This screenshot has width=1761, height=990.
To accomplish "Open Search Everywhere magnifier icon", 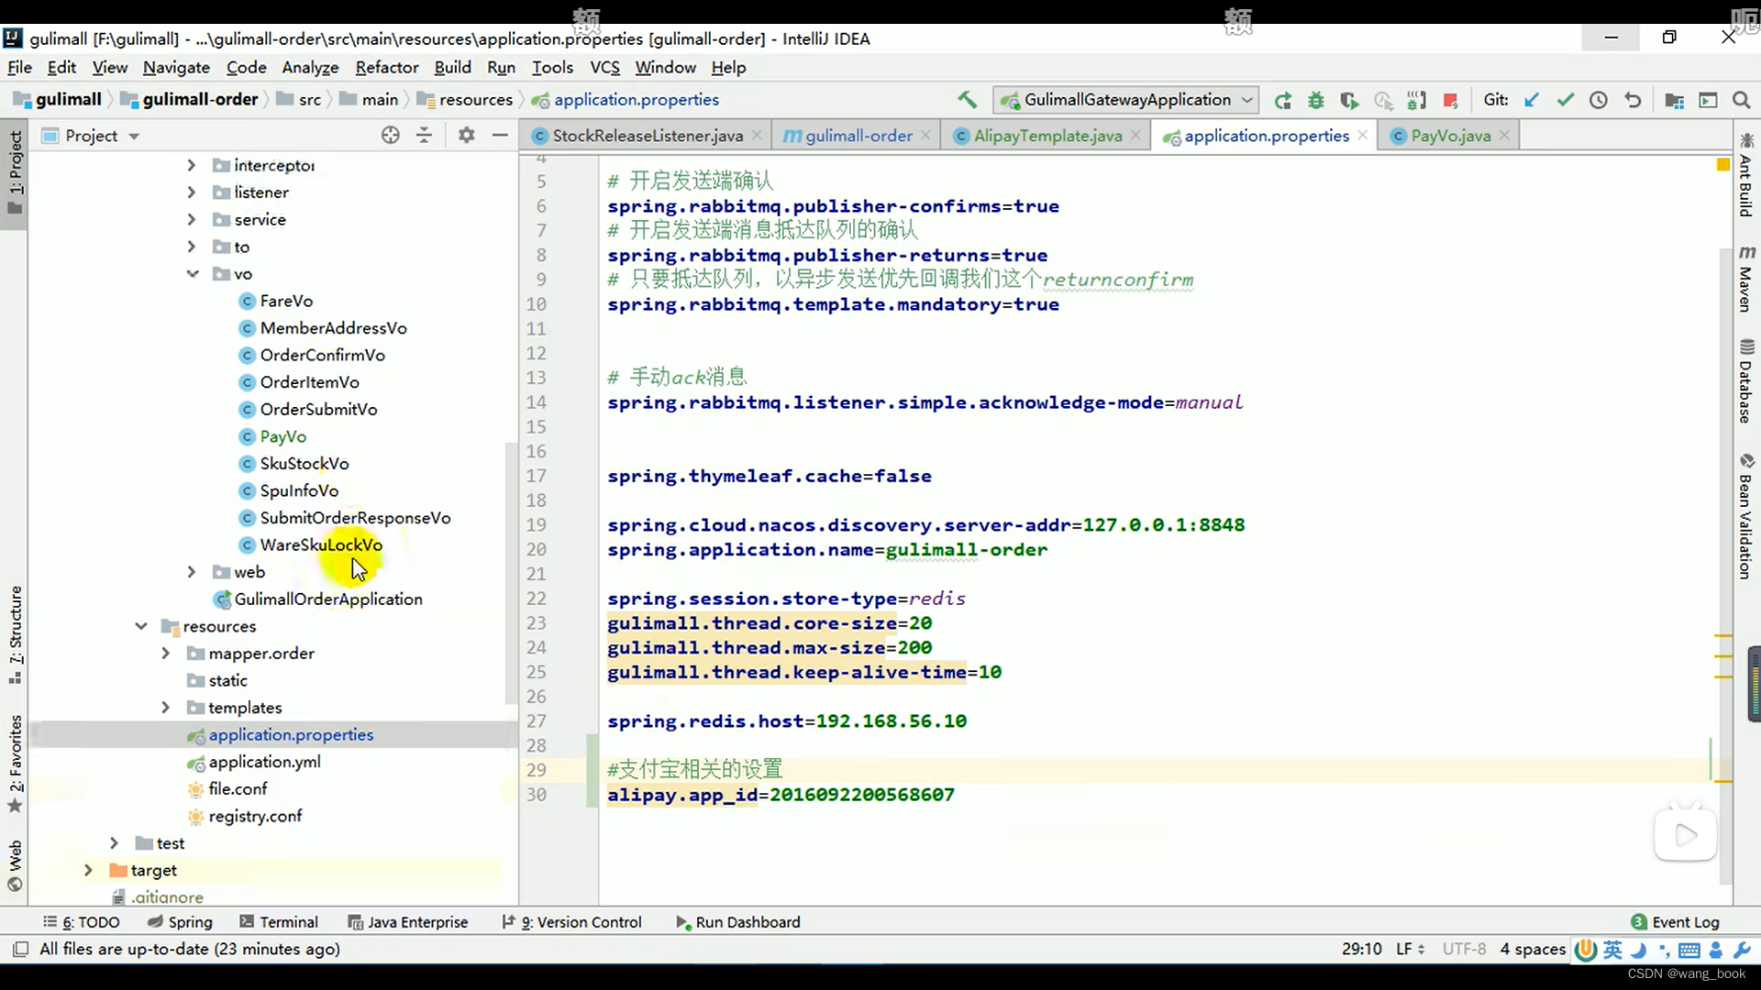I will (1741, 100).
